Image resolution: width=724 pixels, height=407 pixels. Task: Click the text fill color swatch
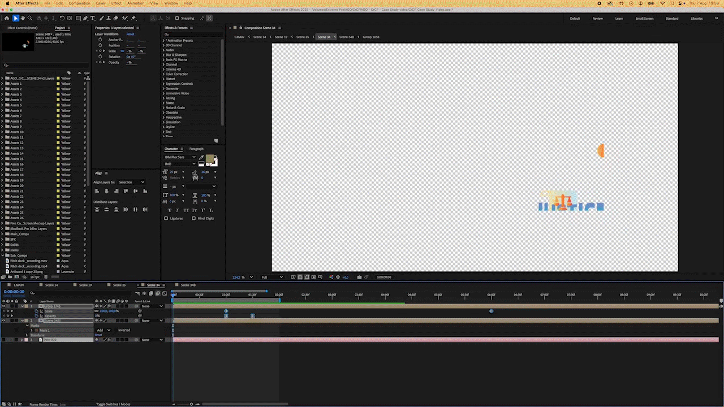tap(210, 158)
